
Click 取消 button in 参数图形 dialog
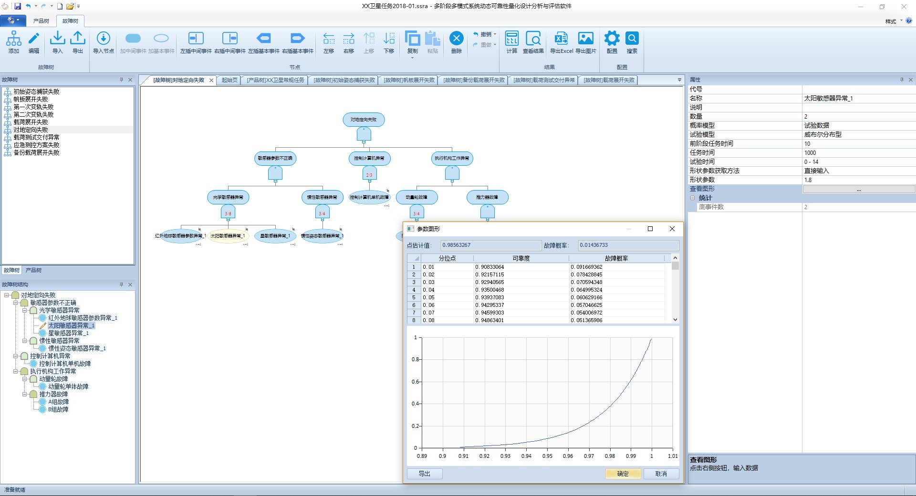click(661, 474)
